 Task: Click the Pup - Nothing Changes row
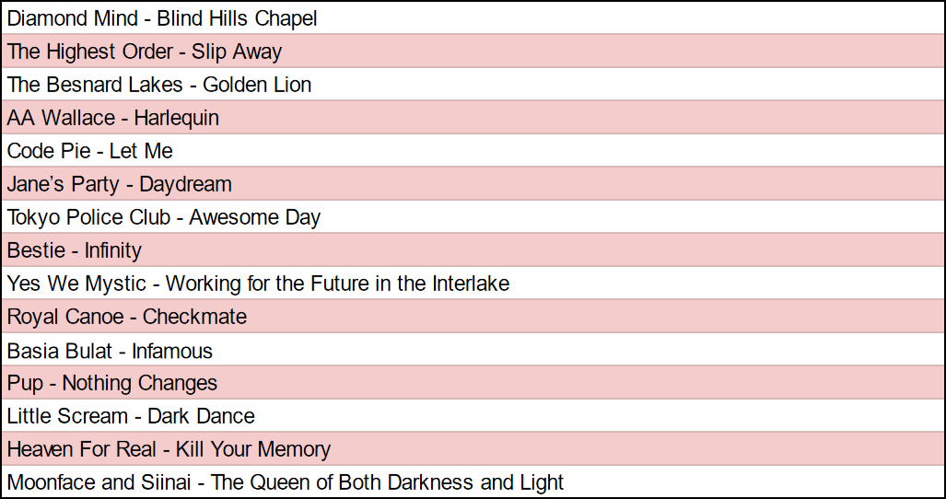(x=112, y=383)
